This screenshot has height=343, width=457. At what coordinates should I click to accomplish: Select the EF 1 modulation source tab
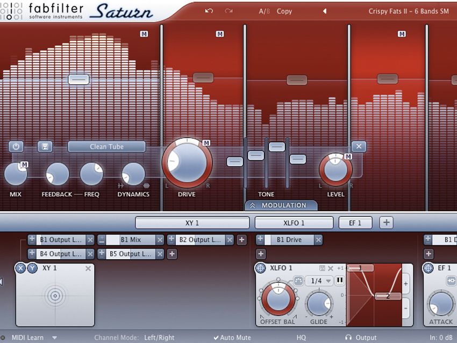point(355,223)
